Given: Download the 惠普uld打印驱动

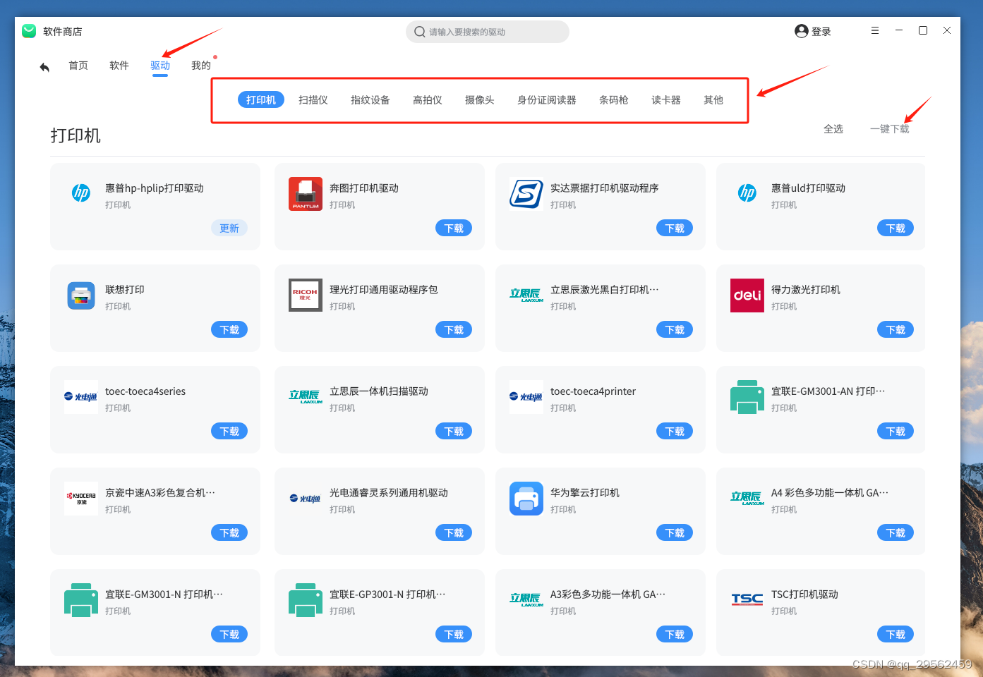Looking at the screenshot, I should pyautogui.click(x=895, y=228).
